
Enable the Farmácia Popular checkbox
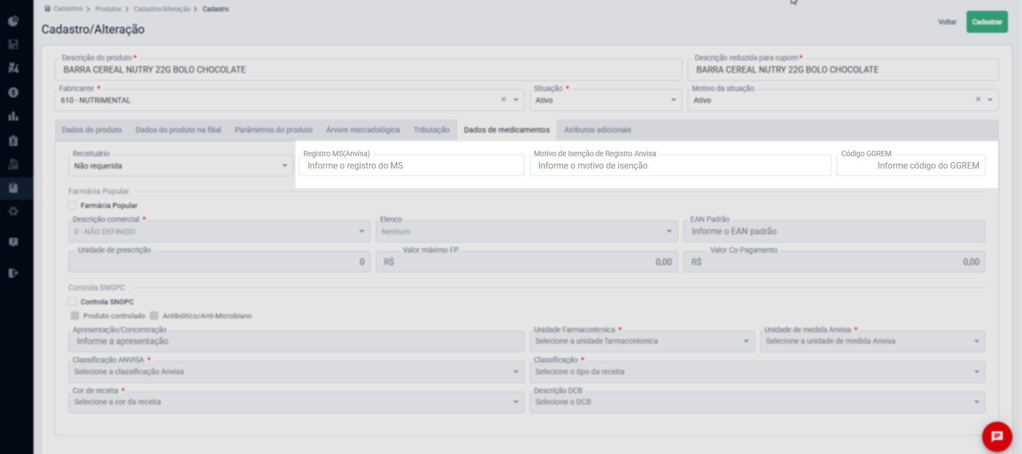click(x=72, y=205)
